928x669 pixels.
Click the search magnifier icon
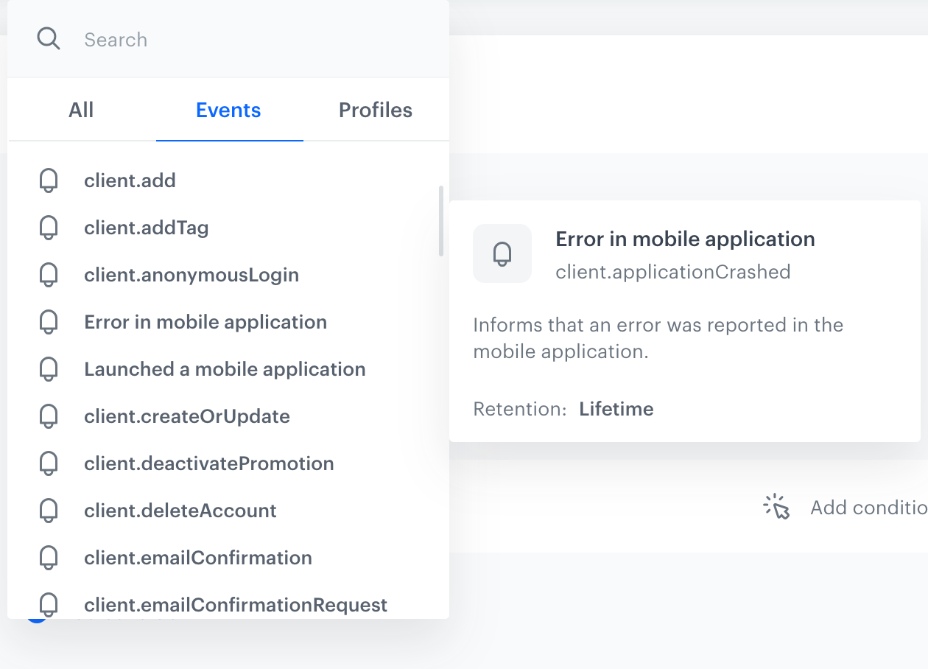point(49,39)
